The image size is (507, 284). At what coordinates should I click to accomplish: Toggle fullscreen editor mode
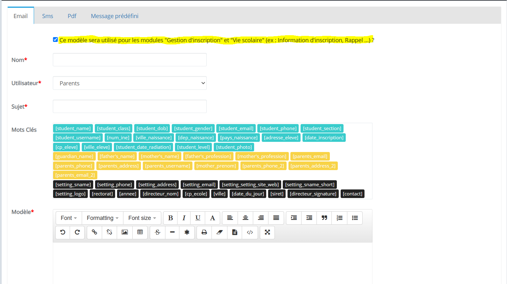pyautogui.click(x=267, y=232)
